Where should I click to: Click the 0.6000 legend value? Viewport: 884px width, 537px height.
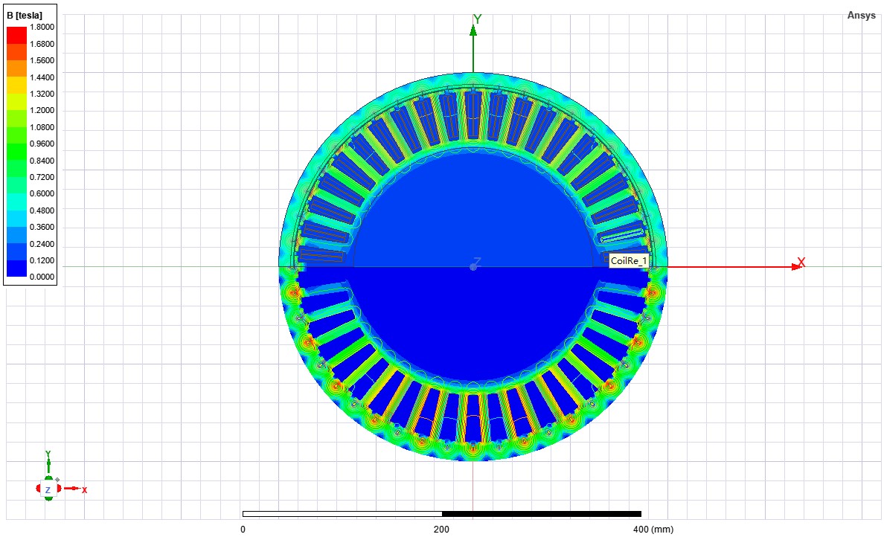tap(42, 193)
